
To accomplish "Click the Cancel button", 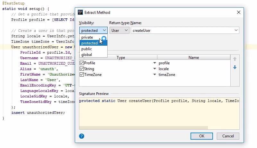I will tap(228, 136).
